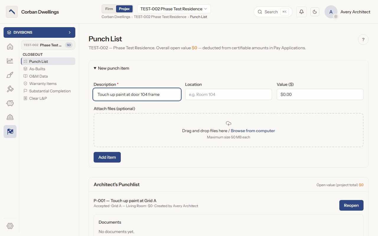Click Avery Architect user name
Image resolution: width=378 pixels, height=236 pixels.
[x=355, y=12]
